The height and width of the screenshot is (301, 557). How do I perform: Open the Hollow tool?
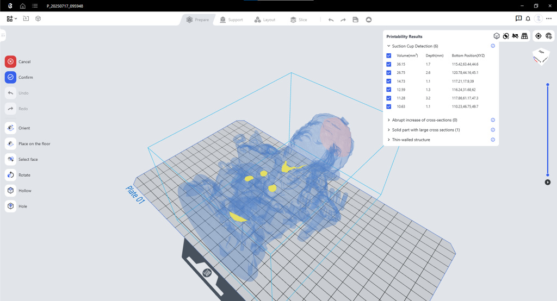[11, 191]
